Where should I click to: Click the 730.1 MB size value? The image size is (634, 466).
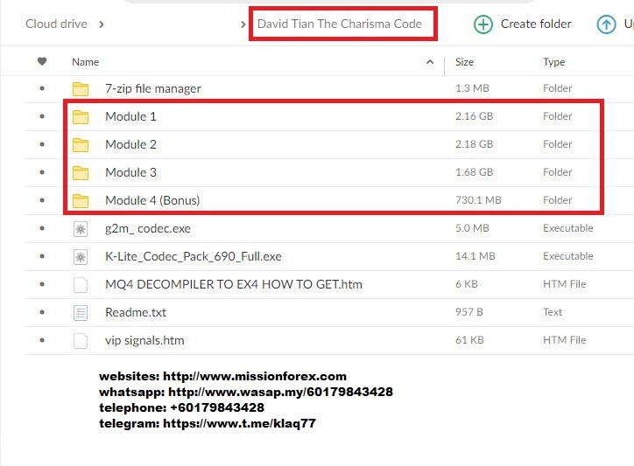point(478,200)
